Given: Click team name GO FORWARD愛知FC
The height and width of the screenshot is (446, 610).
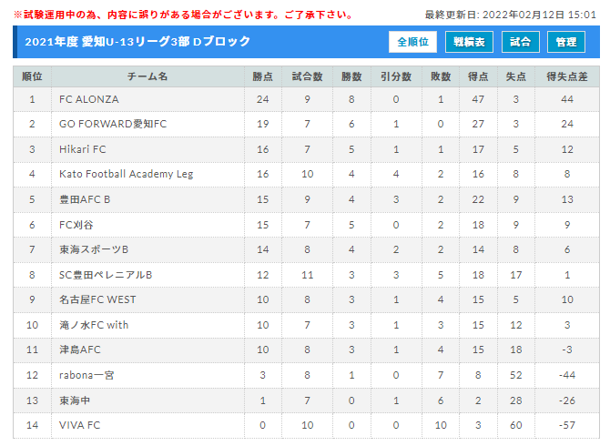Looking at the screenshot, I should coord(113,124).
